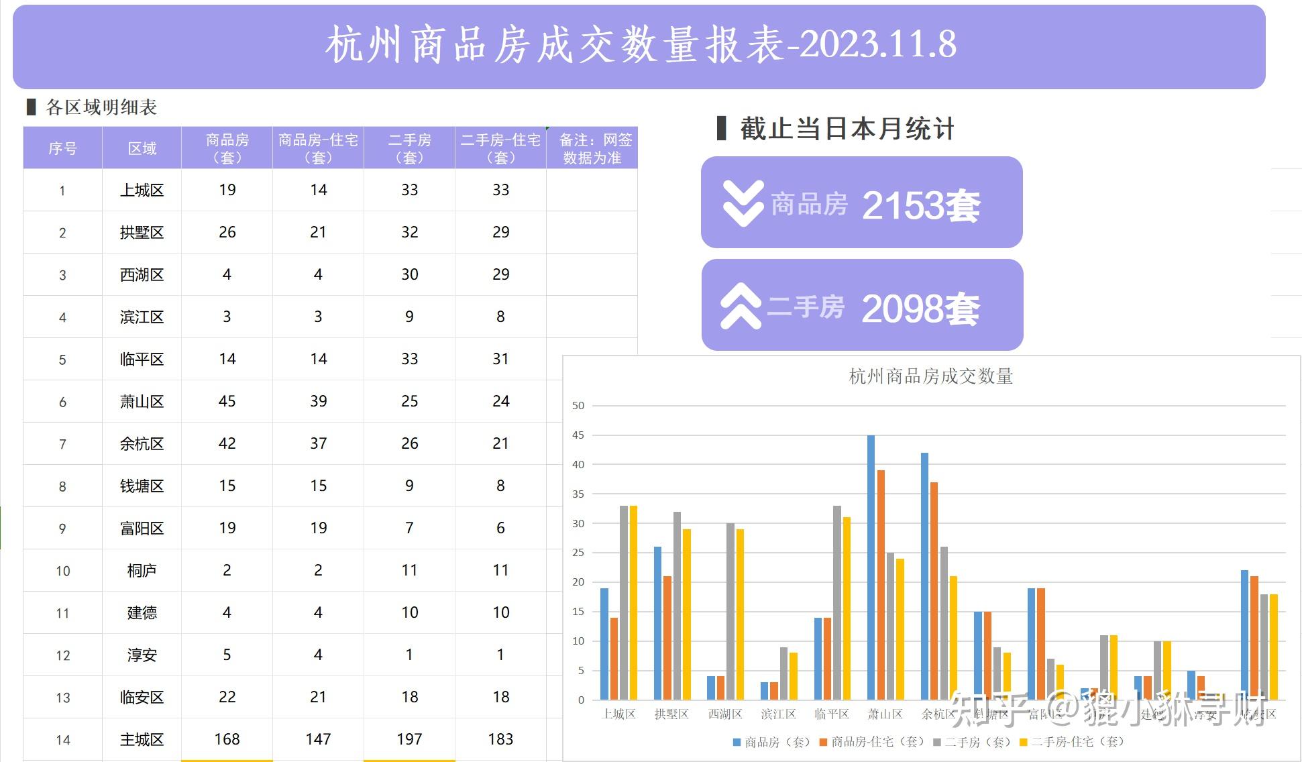This screenshot has height=762, width=1302.
Task: Click 二手房 value 32 in the 拱墅区 row
Action: point(410,232)
